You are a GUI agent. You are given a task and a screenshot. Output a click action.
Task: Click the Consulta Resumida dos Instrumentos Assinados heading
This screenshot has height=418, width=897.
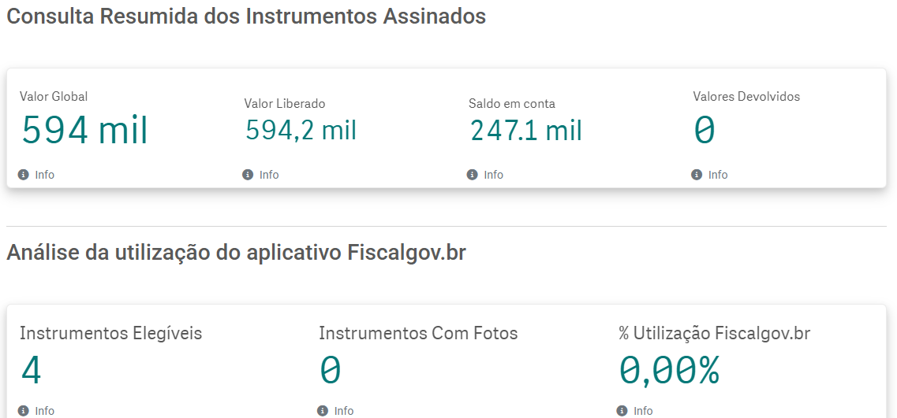click(x=246, y=16)
